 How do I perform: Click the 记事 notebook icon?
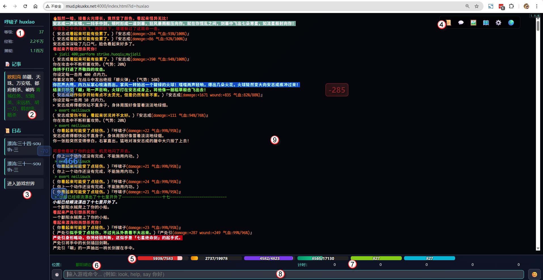[8, 64]
